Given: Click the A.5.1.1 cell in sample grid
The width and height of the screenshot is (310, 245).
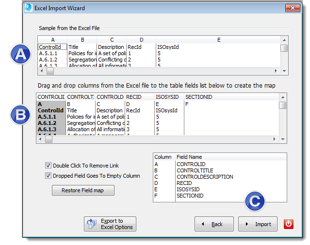Looking at the screenshot, I should click(52, 53).
